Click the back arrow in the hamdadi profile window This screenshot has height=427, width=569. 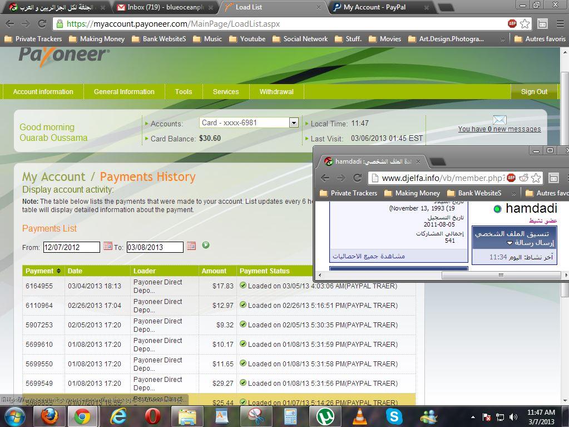(325, 178)
